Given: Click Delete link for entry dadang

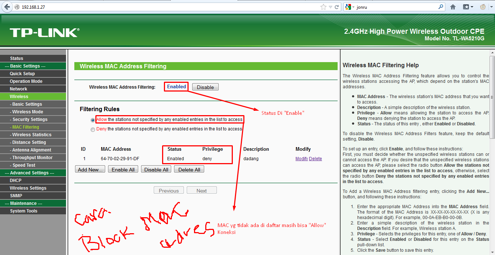Looking at the screenshot, I should point(315,159).
